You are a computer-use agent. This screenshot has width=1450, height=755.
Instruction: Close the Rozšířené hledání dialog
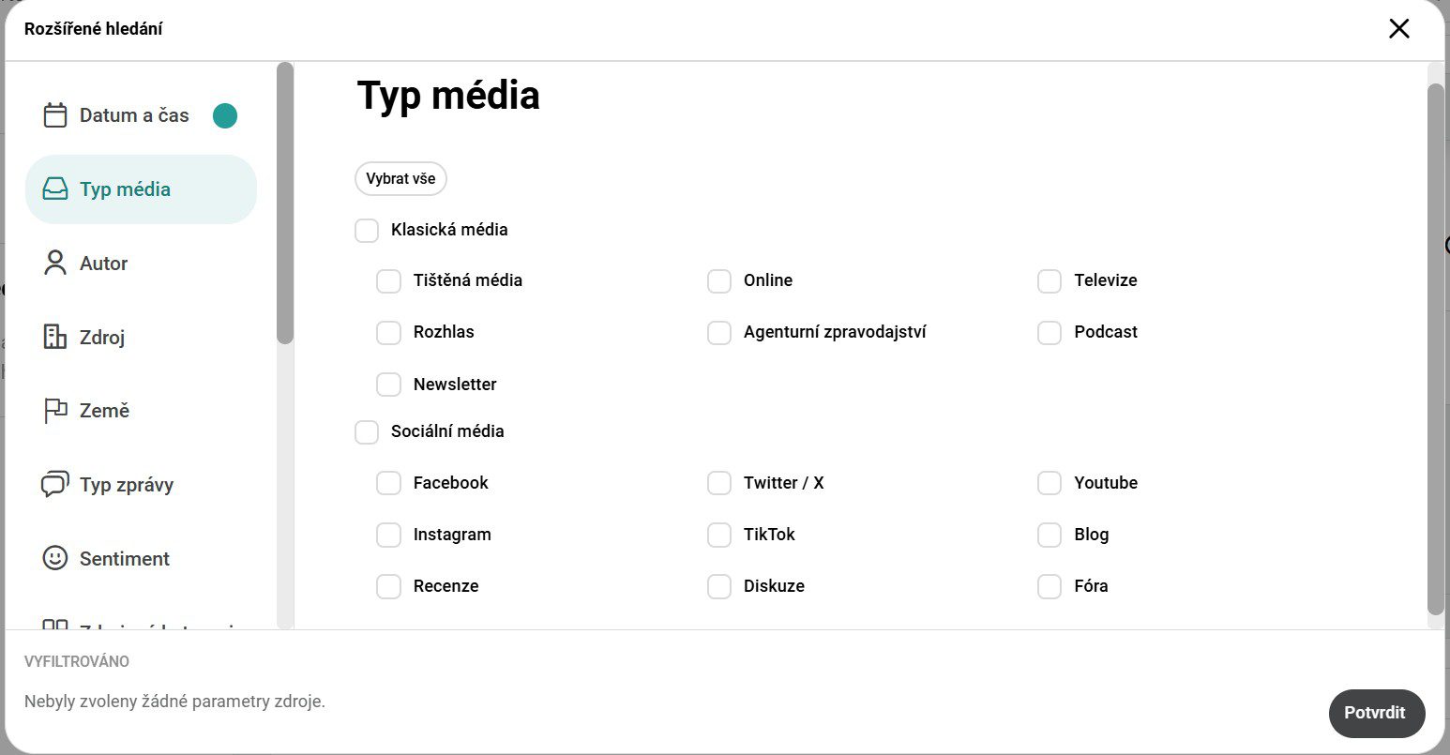(1399, 28)
